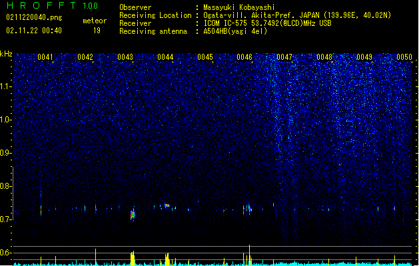
Task: Click the bright meteor echo just after 0044
Action: 167,205
